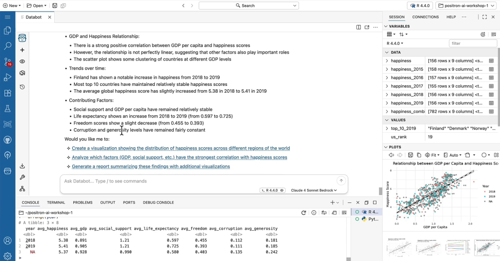Open the GitHub view in activity bar
The width and height of the screenshot is (500, 261).
[7, 140]
